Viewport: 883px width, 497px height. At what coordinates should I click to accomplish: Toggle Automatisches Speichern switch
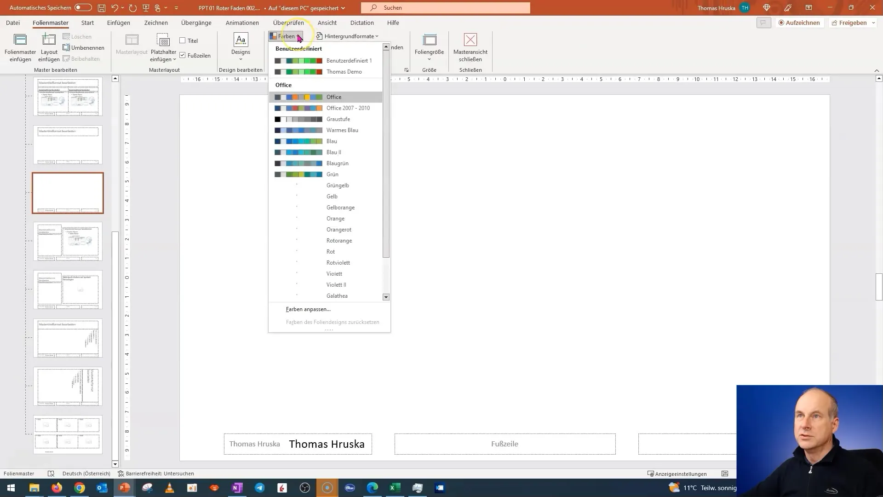[x=83, y=7]
